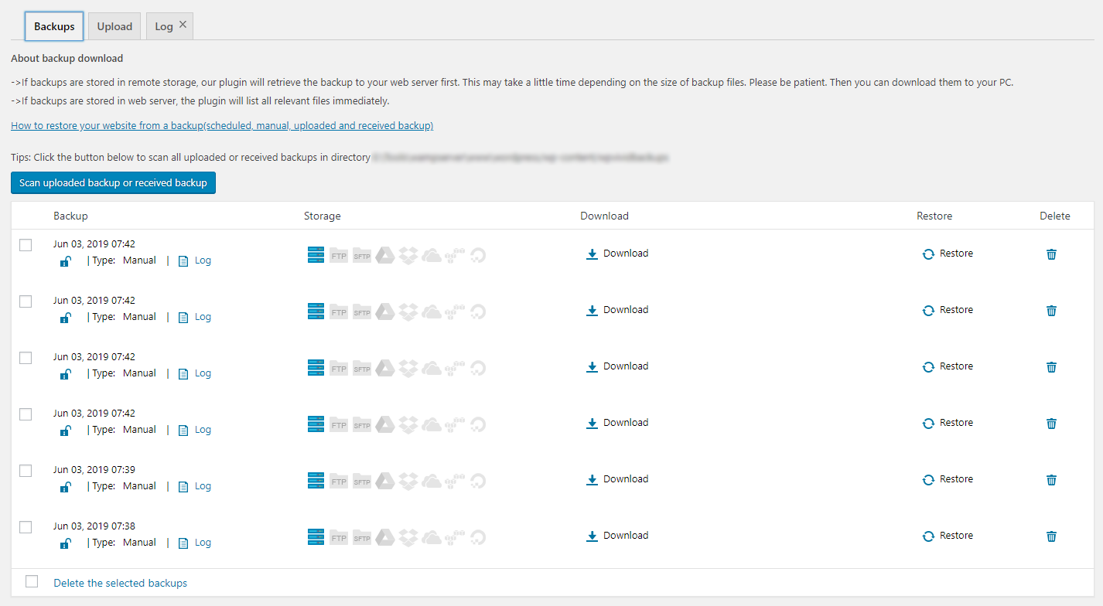Click the FTP storage icon in first backup row
Image resolution: width=1103 pixels, height=606 pixels.
point(339,255)
